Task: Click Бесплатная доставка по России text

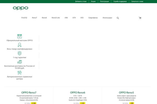Action: point(20,67)
